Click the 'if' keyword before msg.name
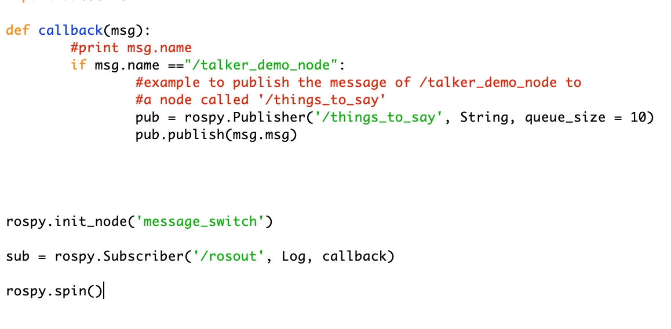The width and height of the screenshot is (671, 329). point(79,65)
